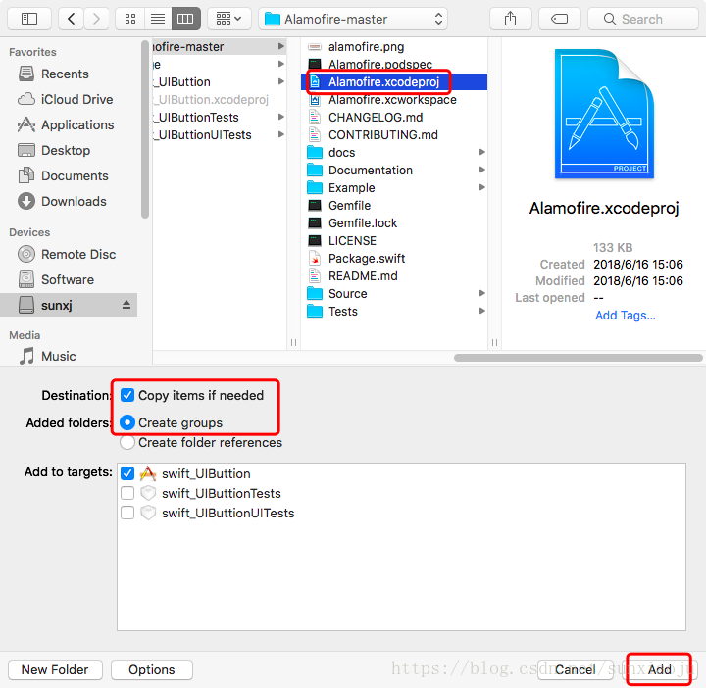Select alamofire.png file
Image resolution: width=706 pixels, height=688 pixels.
(x=394, y=47)
